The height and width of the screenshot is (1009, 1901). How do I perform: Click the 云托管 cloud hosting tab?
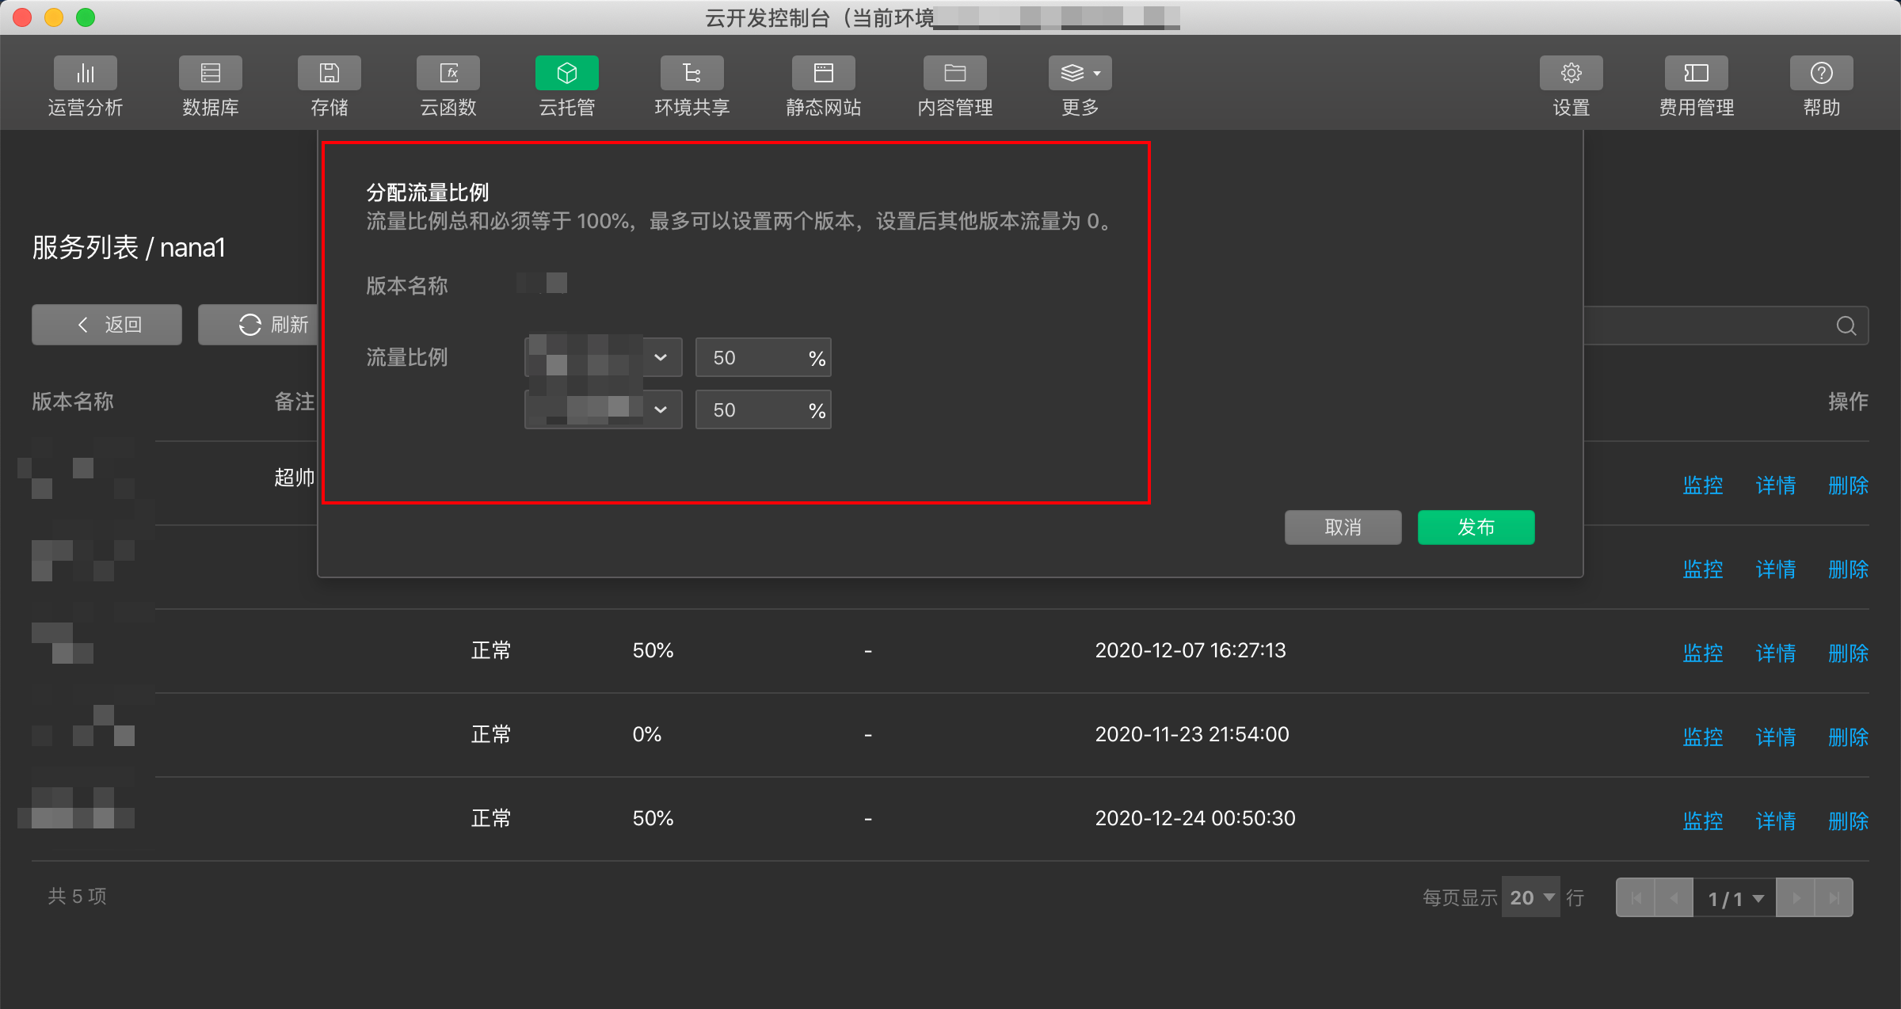(x=566, y=74)
